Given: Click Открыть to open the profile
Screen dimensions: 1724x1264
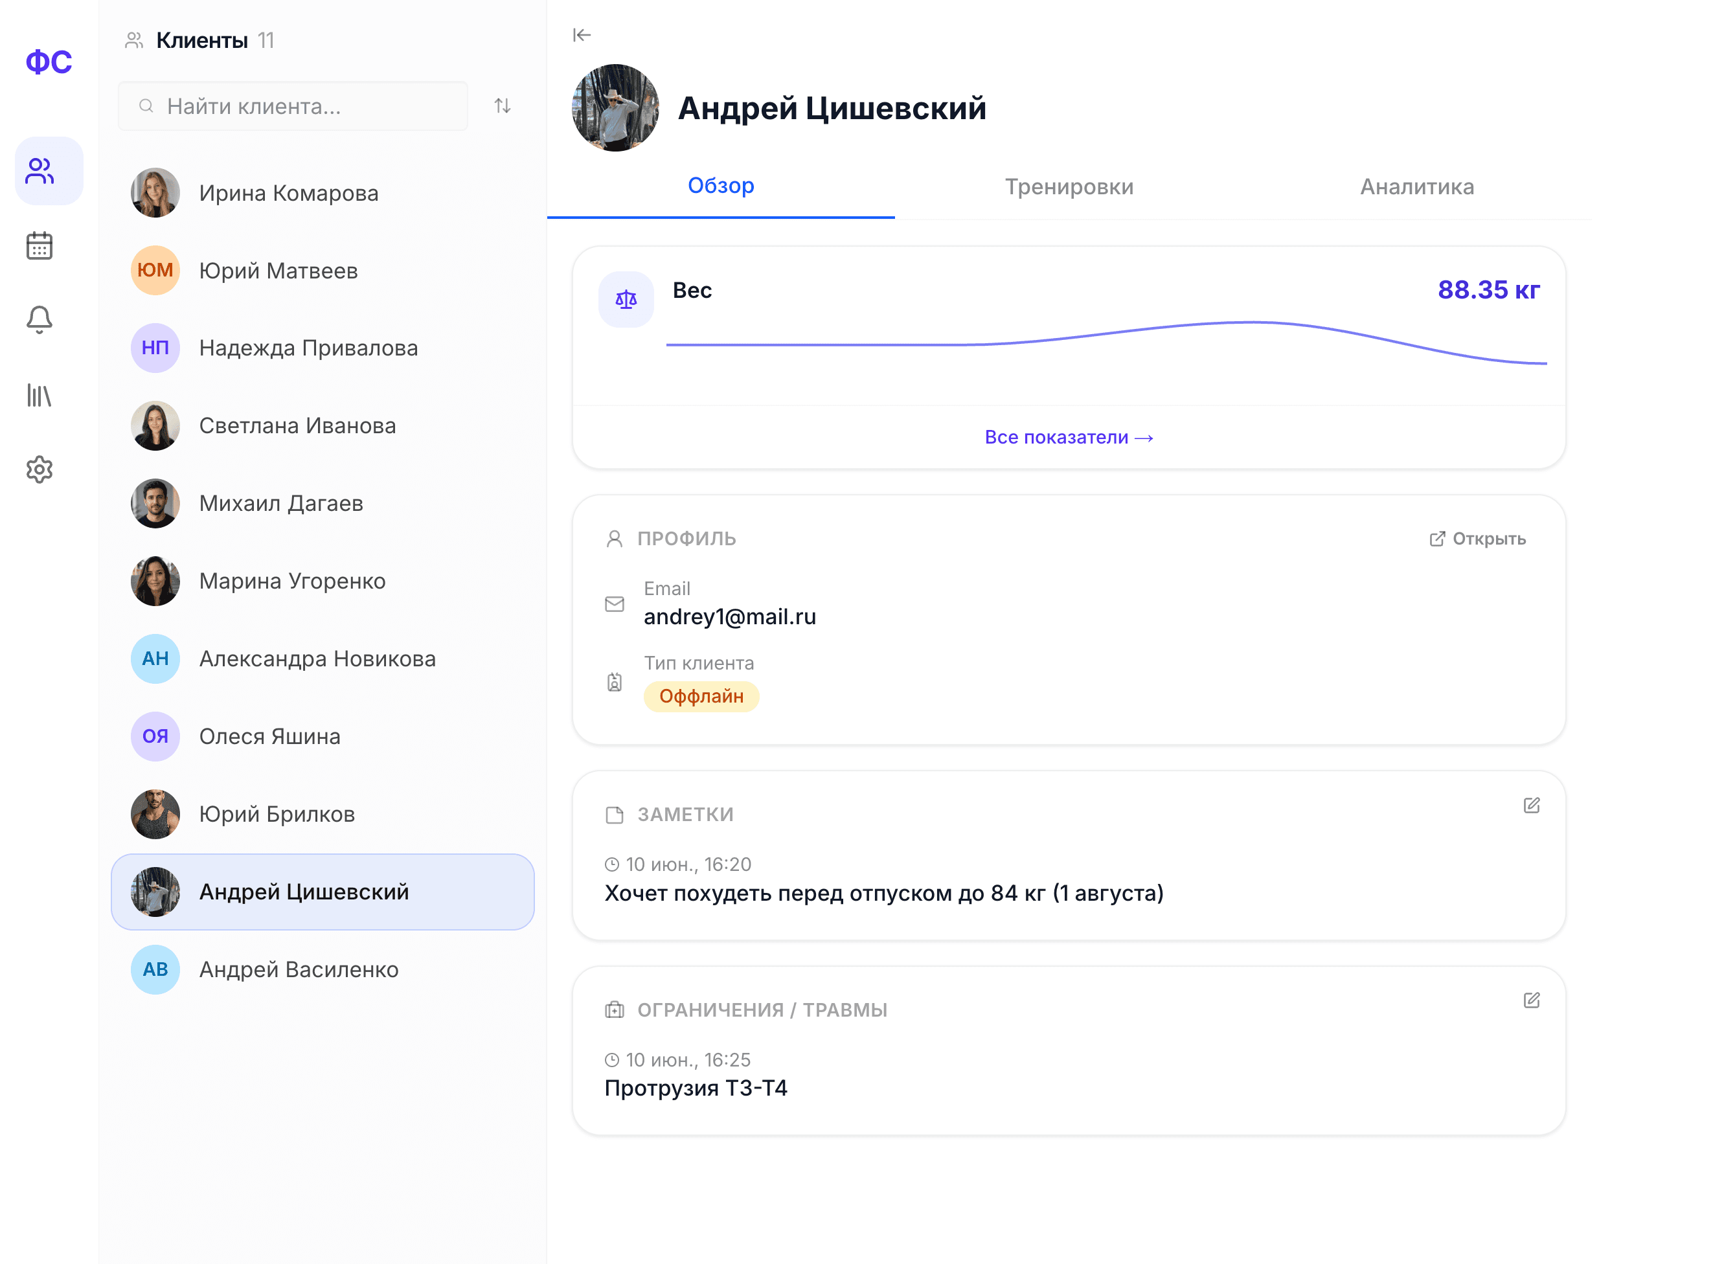Looking at the screenshot, I should 1478,539.
